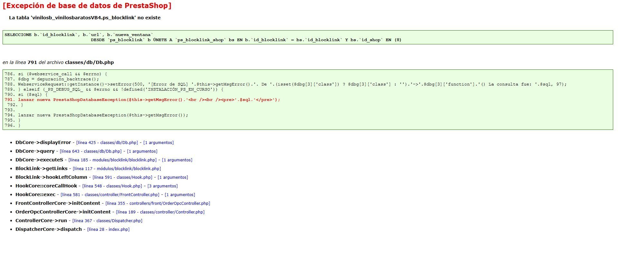Click 'HookCore::coreCallHook' stack entry name
This screenshot has height=271, width=618.
pyautogui.click(x=46, y=186)
